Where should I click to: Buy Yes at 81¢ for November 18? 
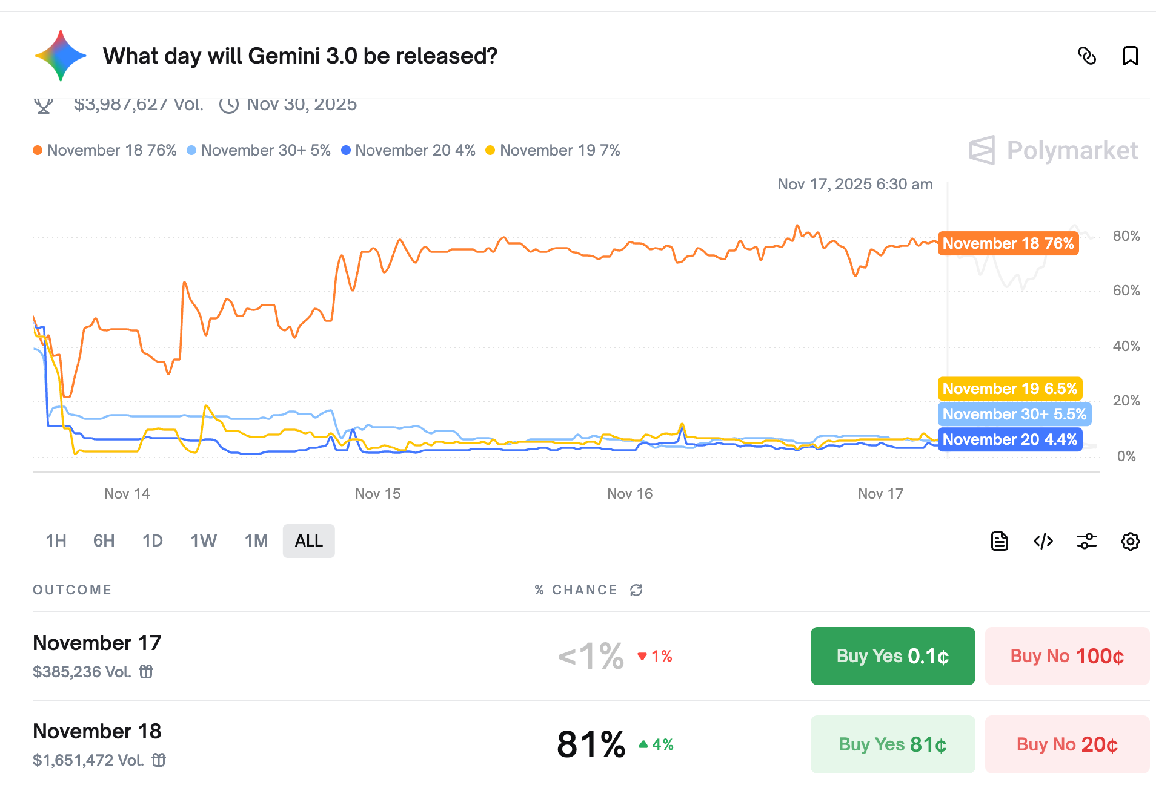coord(893,744)
